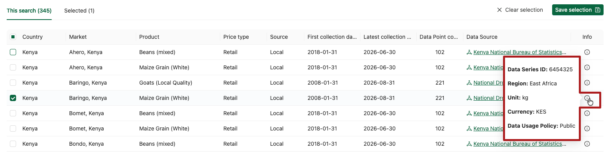Viewport: 613px width, 152px height.
Task: Click the Source column header
Action: click(279, 37)
